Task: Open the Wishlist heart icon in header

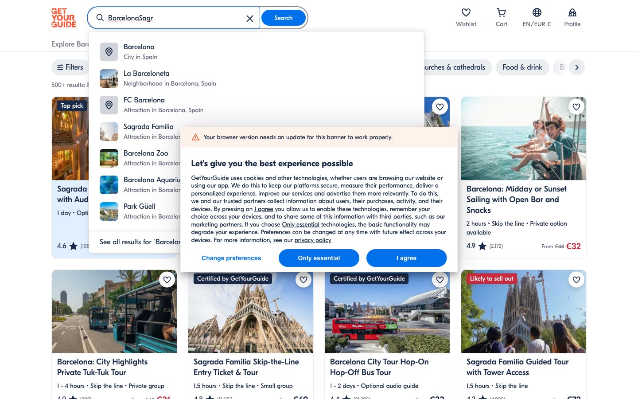Action: click(x=466, y=13)
